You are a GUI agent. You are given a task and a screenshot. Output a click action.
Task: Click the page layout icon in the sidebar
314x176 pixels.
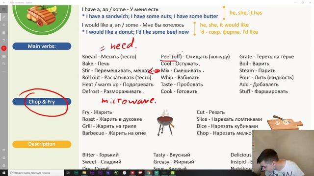tap(4, 64)
